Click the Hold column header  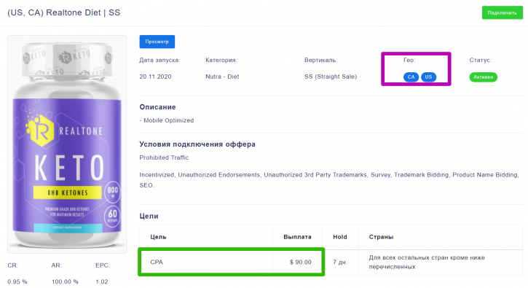click(x=340, y=237)
